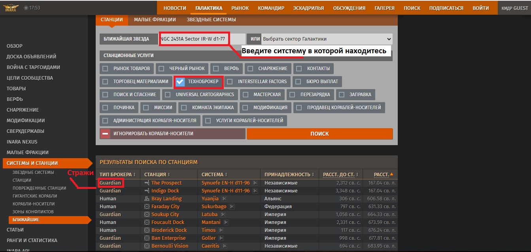Click copy icon next to Mantani

(x=226, y=222)
